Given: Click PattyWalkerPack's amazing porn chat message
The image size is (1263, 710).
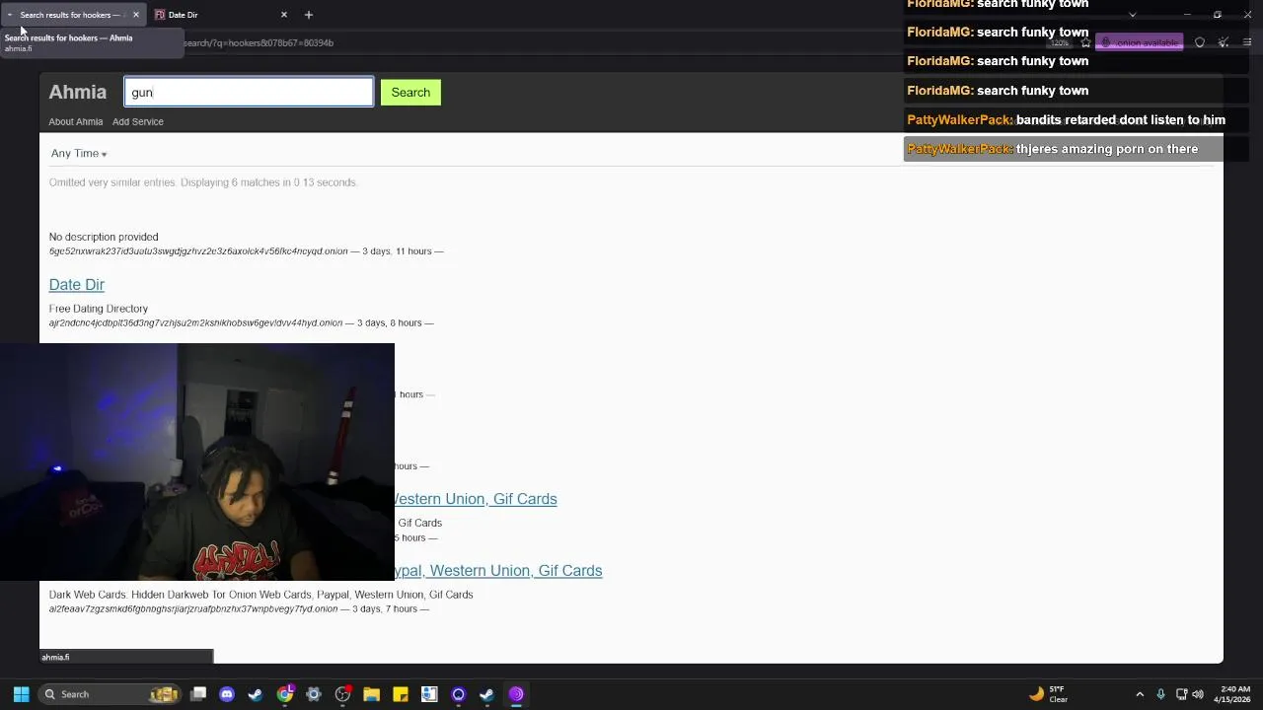Looking at the screenshot, I should (x=1053, y=149).
